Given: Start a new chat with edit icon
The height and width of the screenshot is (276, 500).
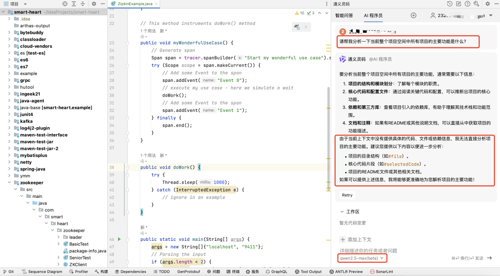Looking at the screenshot, I should (x=458, y=4).
